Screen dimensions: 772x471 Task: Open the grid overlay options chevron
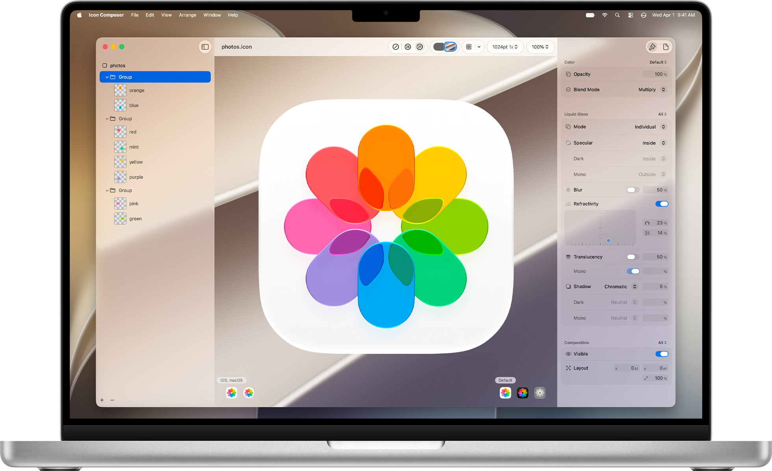pyautogui.click(x=479, y=47)
